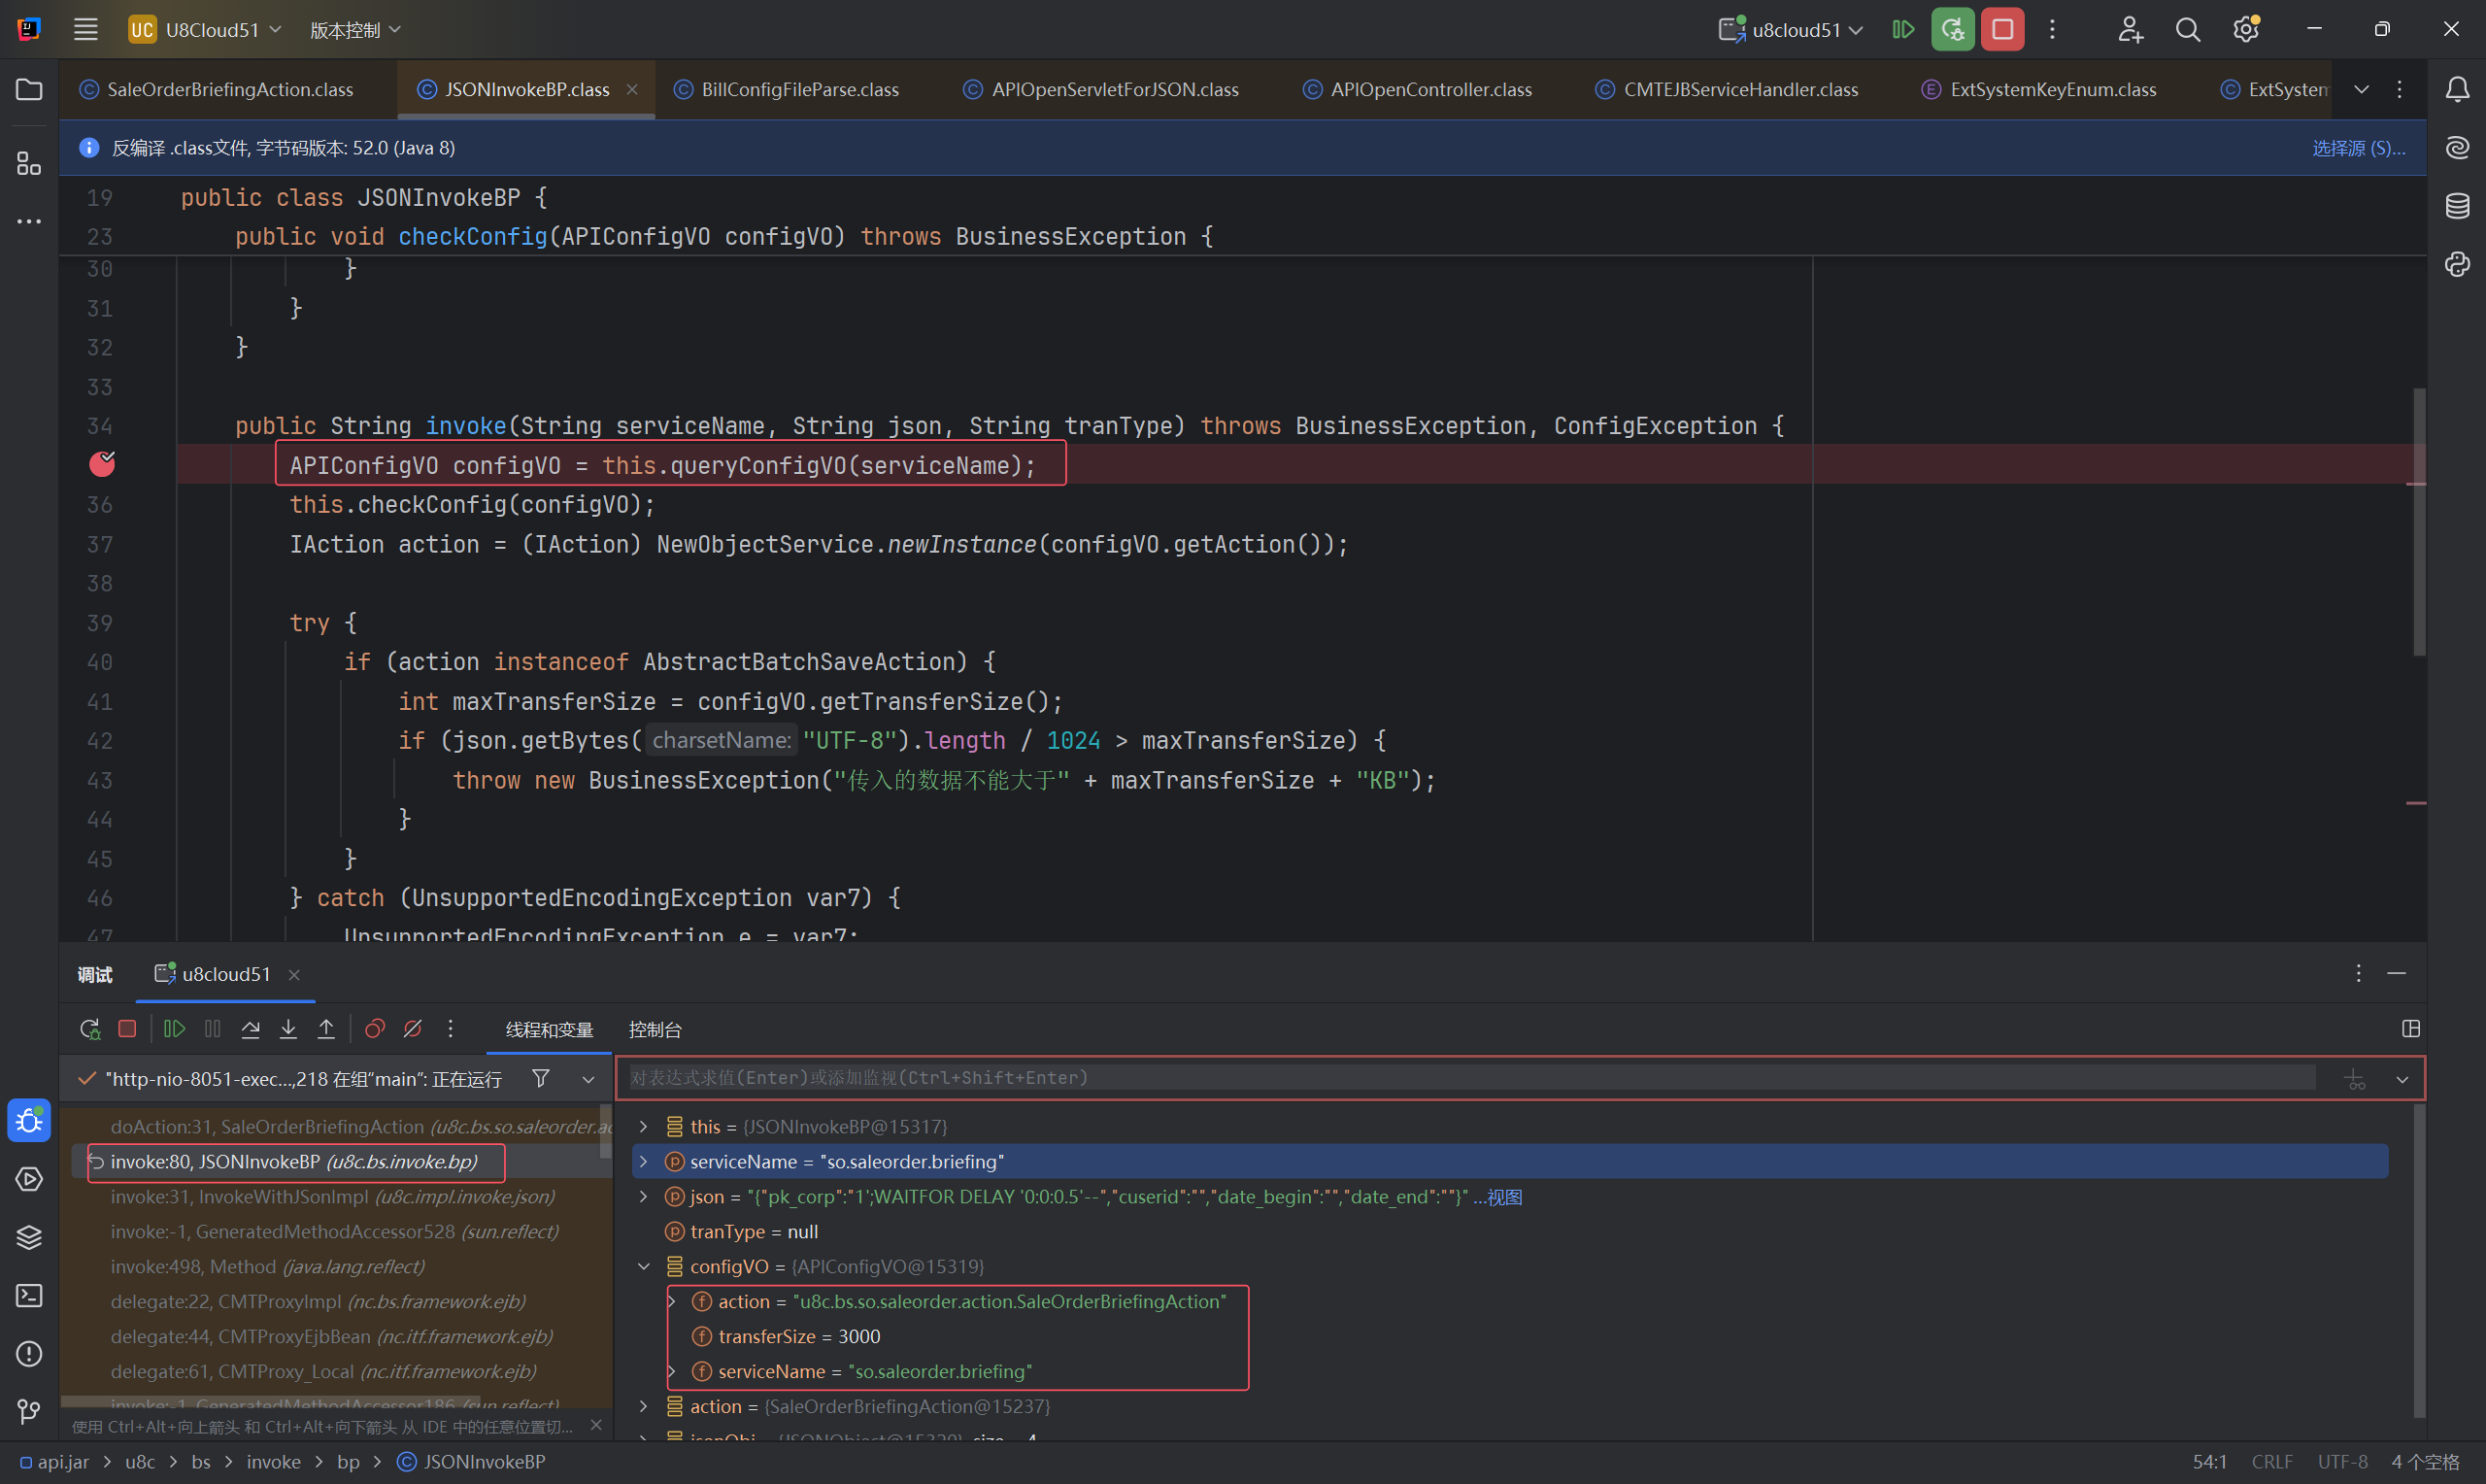
Task: Click the editor vertical scrollbar
Action: [x=2419, y=521]
